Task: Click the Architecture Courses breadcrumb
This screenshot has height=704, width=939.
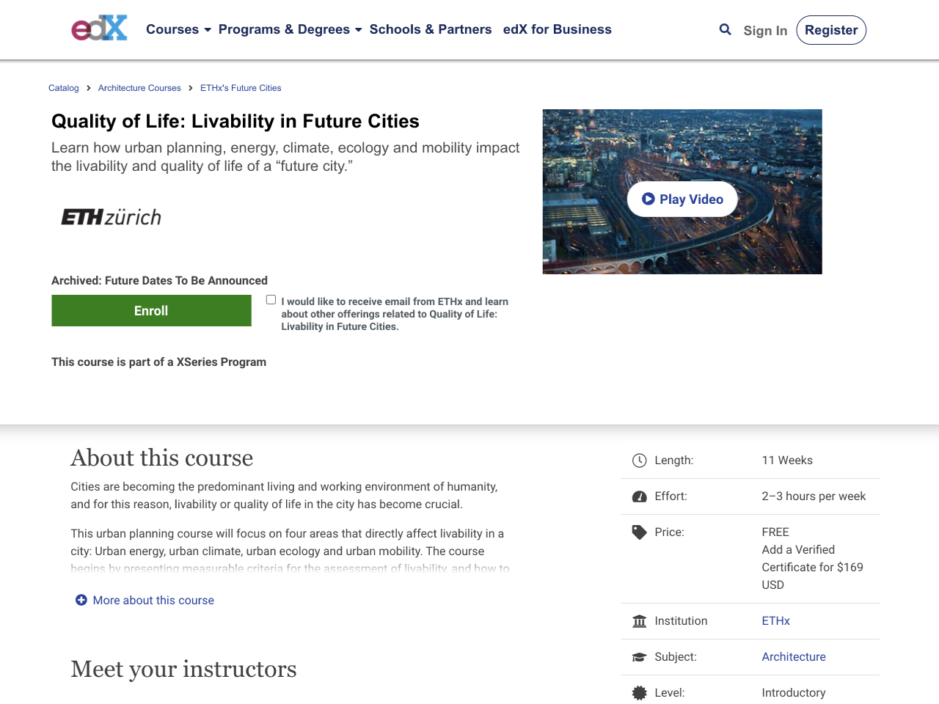Action: point(139,87)
